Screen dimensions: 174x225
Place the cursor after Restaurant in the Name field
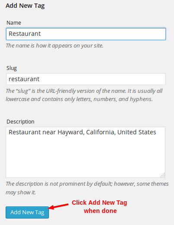41,34
